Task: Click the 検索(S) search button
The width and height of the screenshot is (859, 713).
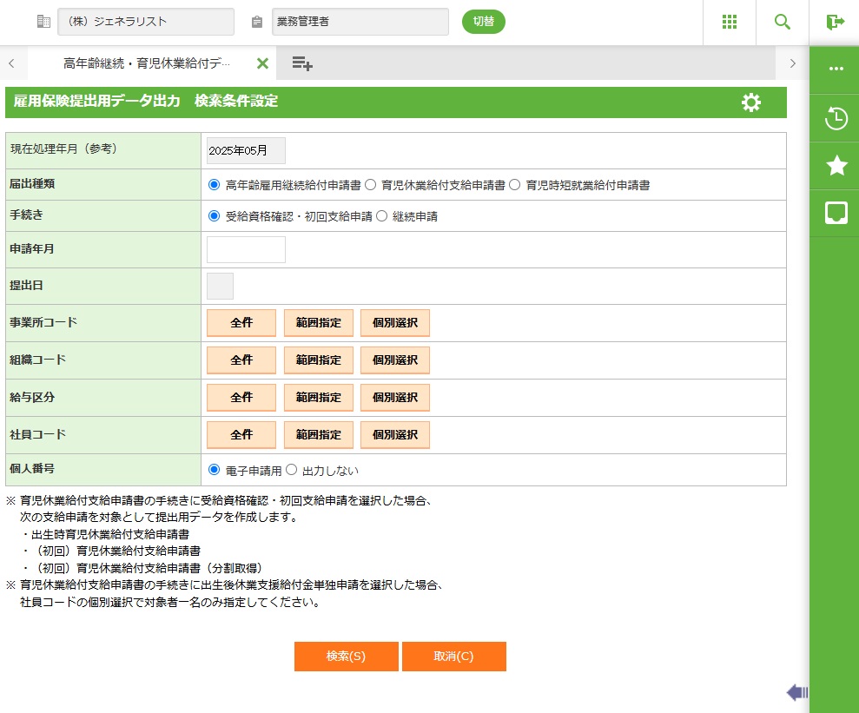Action: coord(346,657)
